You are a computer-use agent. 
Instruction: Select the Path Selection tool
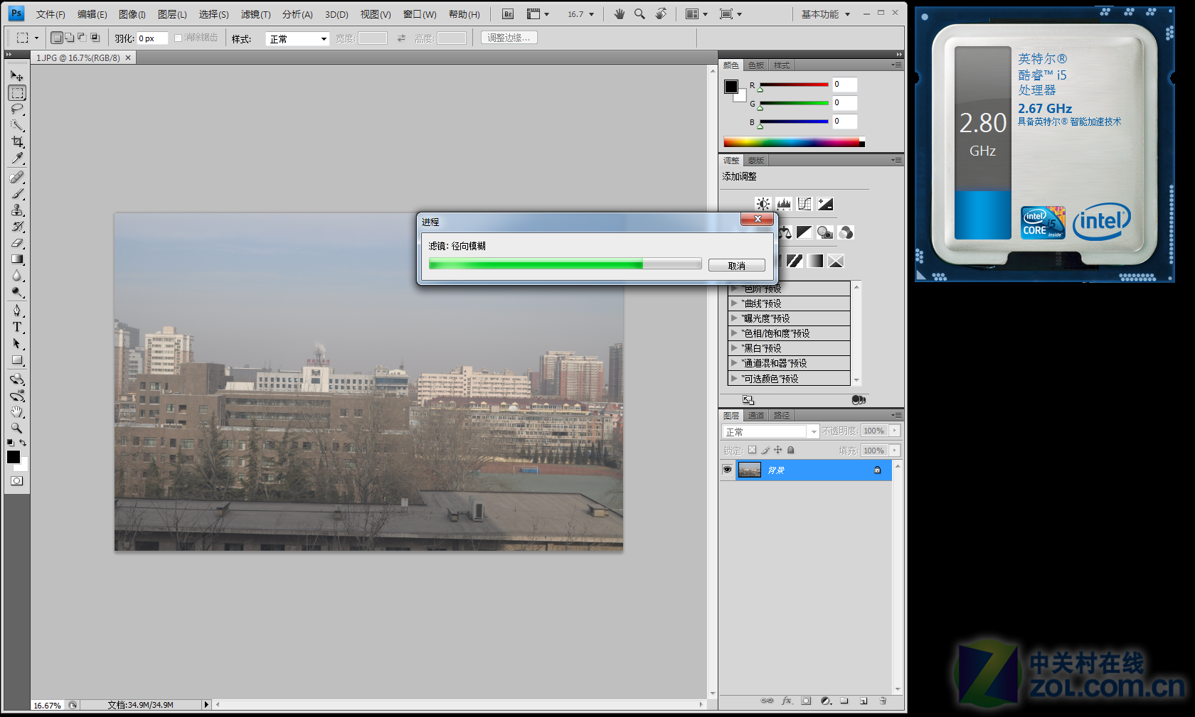pos(17,344)
